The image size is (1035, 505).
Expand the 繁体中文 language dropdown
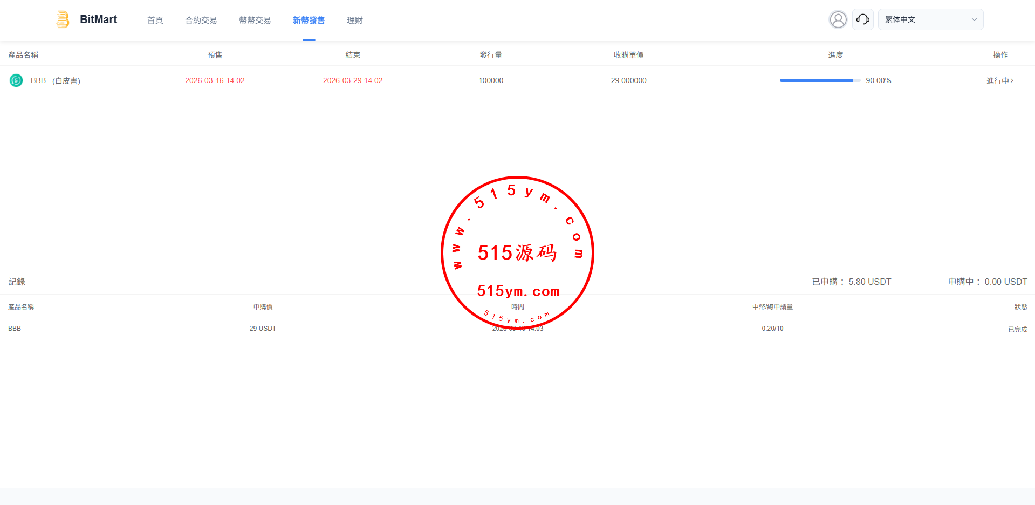(x=930, y=19)
